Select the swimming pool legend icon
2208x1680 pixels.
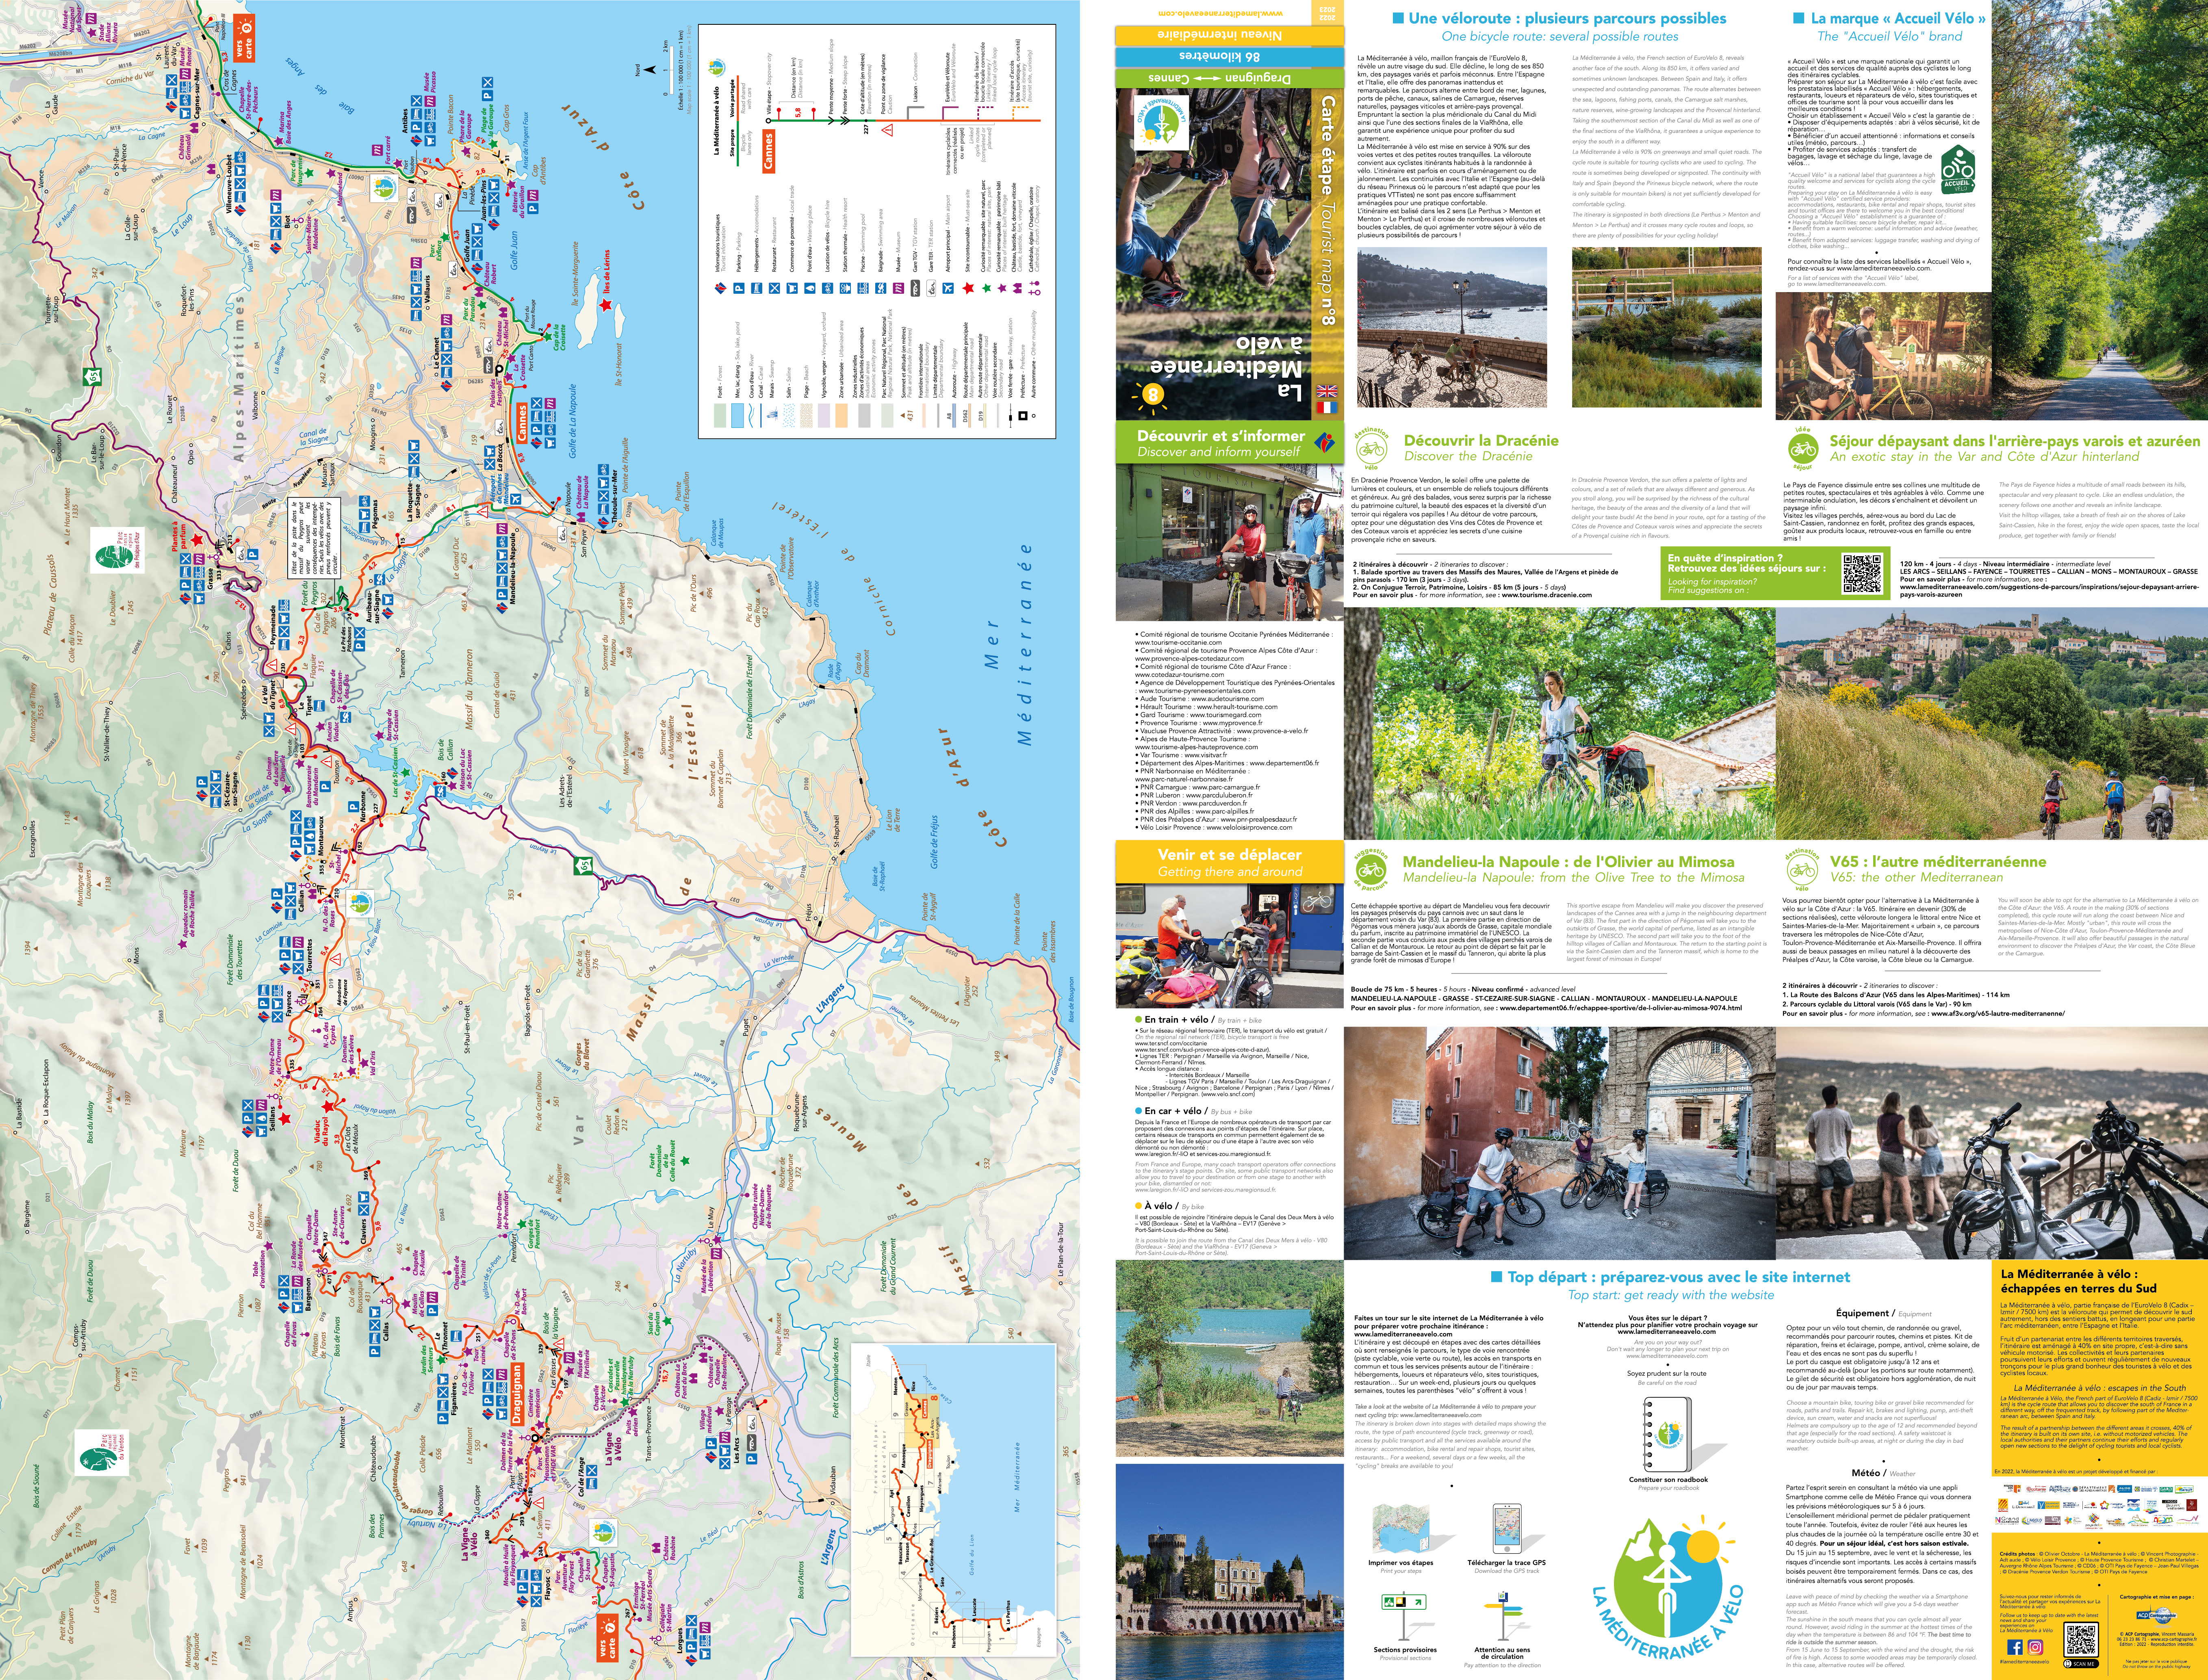(863, 289)
